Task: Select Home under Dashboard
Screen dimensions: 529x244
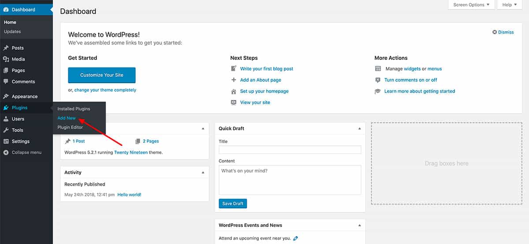Action: click(x=10, y=22)
